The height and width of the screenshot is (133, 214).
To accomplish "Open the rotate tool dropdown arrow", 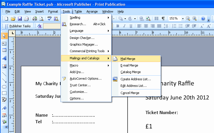I will (x=135, y=19).
